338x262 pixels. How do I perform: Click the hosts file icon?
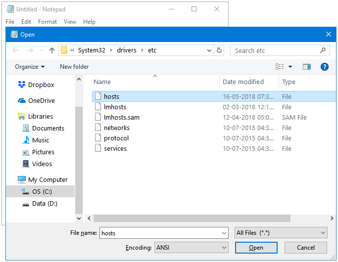point(98,96)
